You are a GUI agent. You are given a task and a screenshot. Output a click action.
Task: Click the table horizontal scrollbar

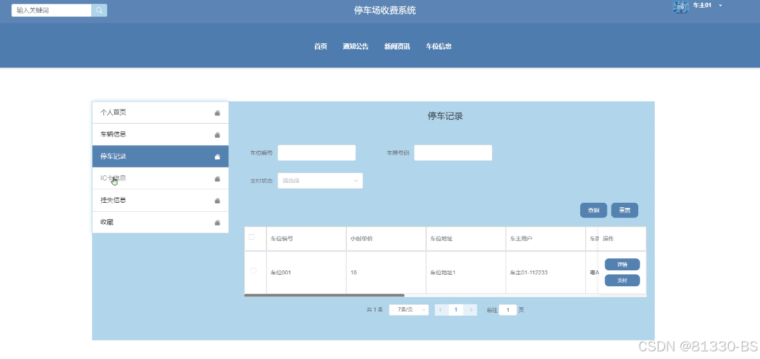[x=325, y=295]
